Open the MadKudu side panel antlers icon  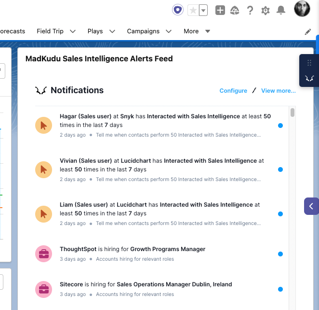click(x=309, y=79)
